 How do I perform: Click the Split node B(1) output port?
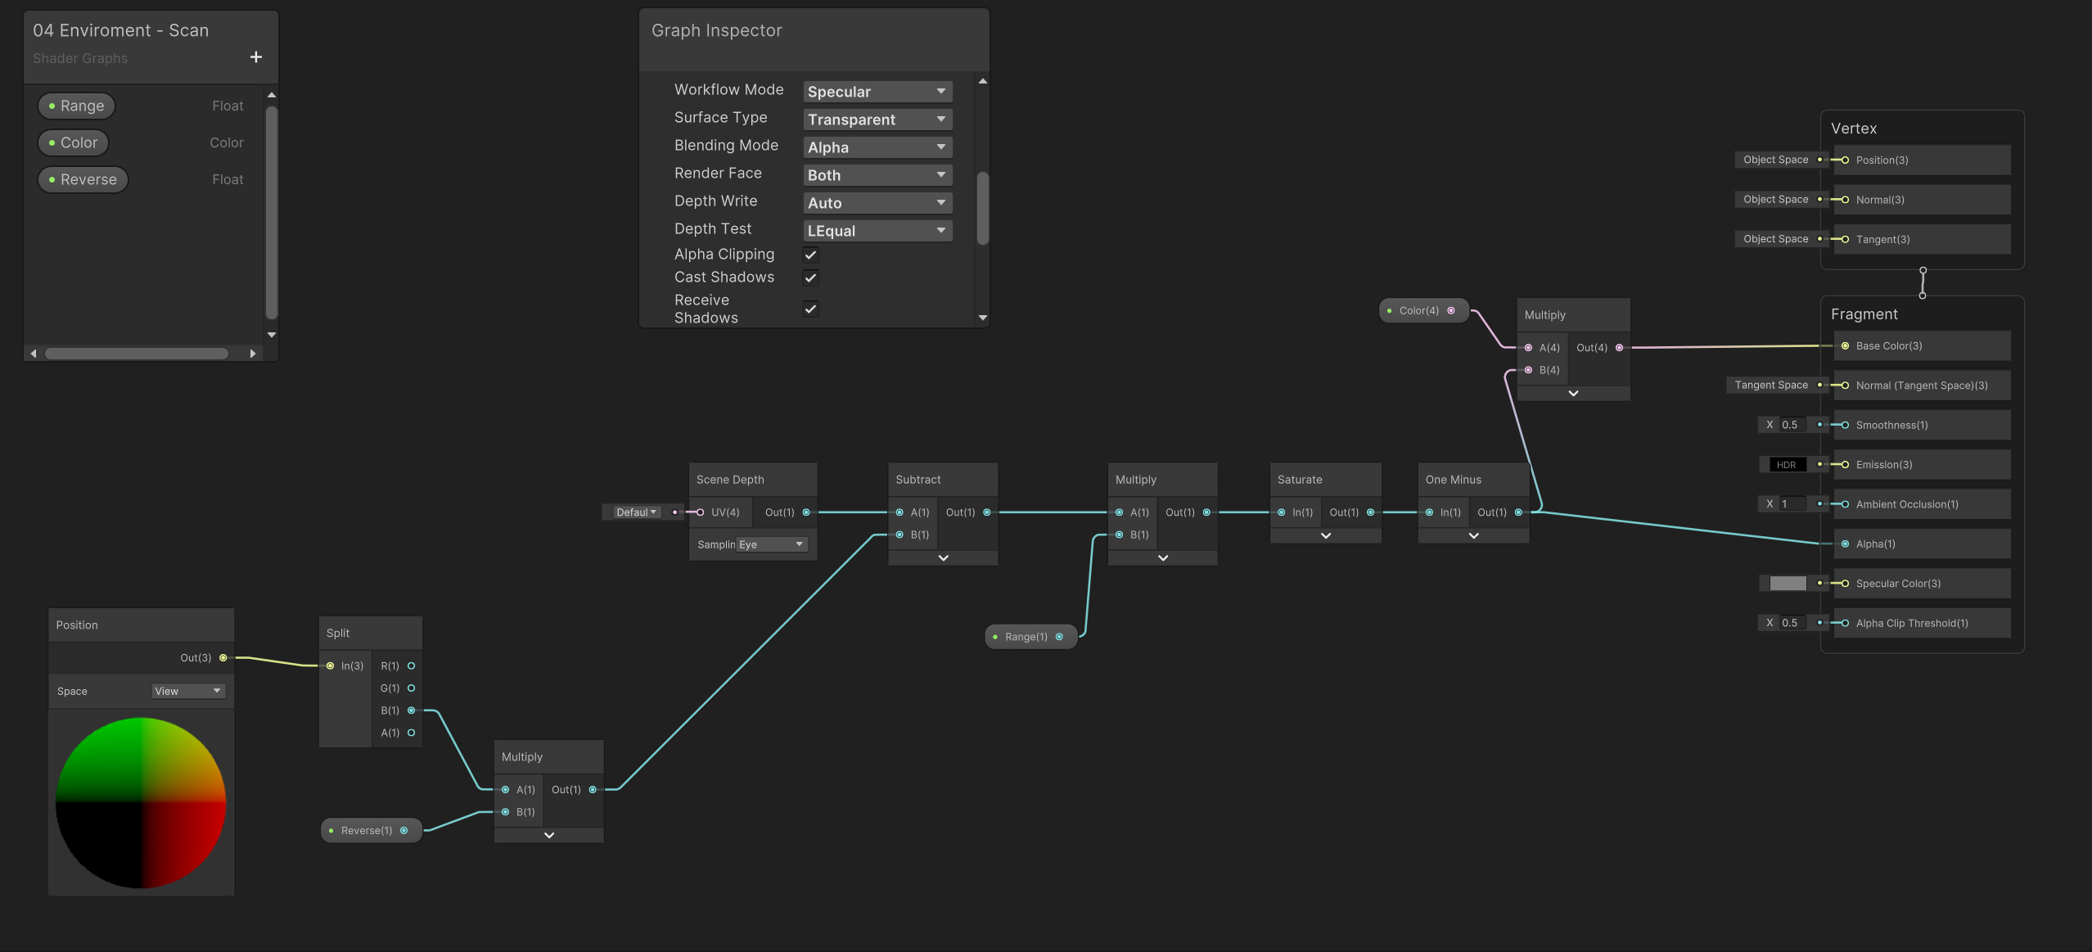pyautogui.click(x=411, y=711)
